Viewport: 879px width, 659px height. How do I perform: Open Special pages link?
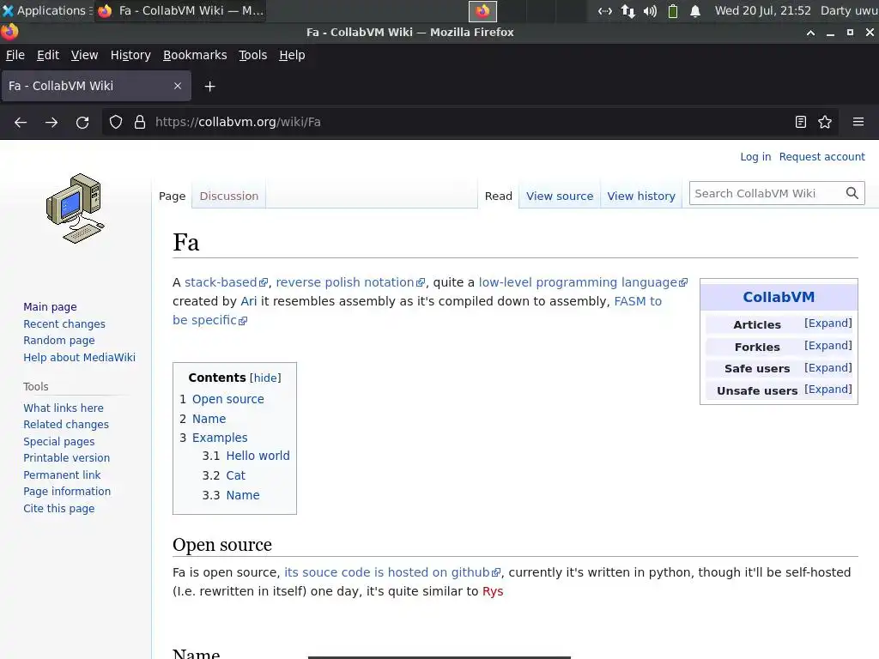59,442
